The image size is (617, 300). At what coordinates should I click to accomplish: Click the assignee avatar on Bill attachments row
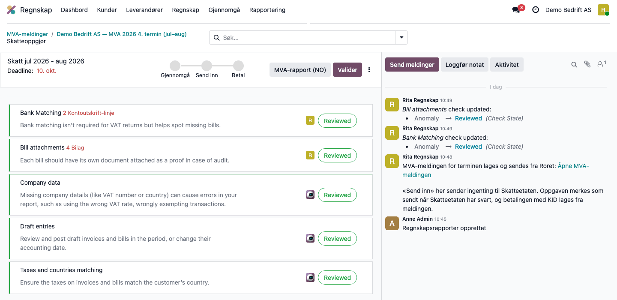pos(310,156)
